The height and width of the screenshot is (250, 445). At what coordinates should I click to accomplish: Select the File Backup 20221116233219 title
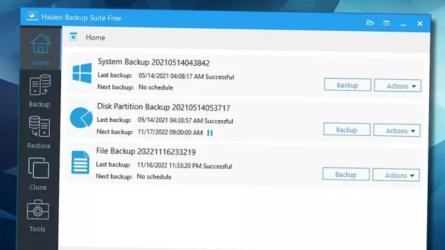[x=146, y=152]
